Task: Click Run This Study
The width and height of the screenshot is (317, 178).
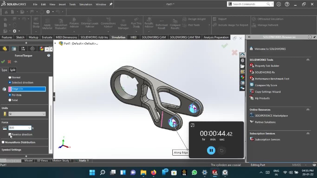Action: (136, 22)
